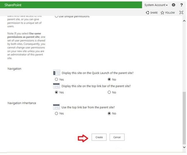Click the scroll down arrow
Viewport: 187px width, 155px height.
[x=184, y=147]
